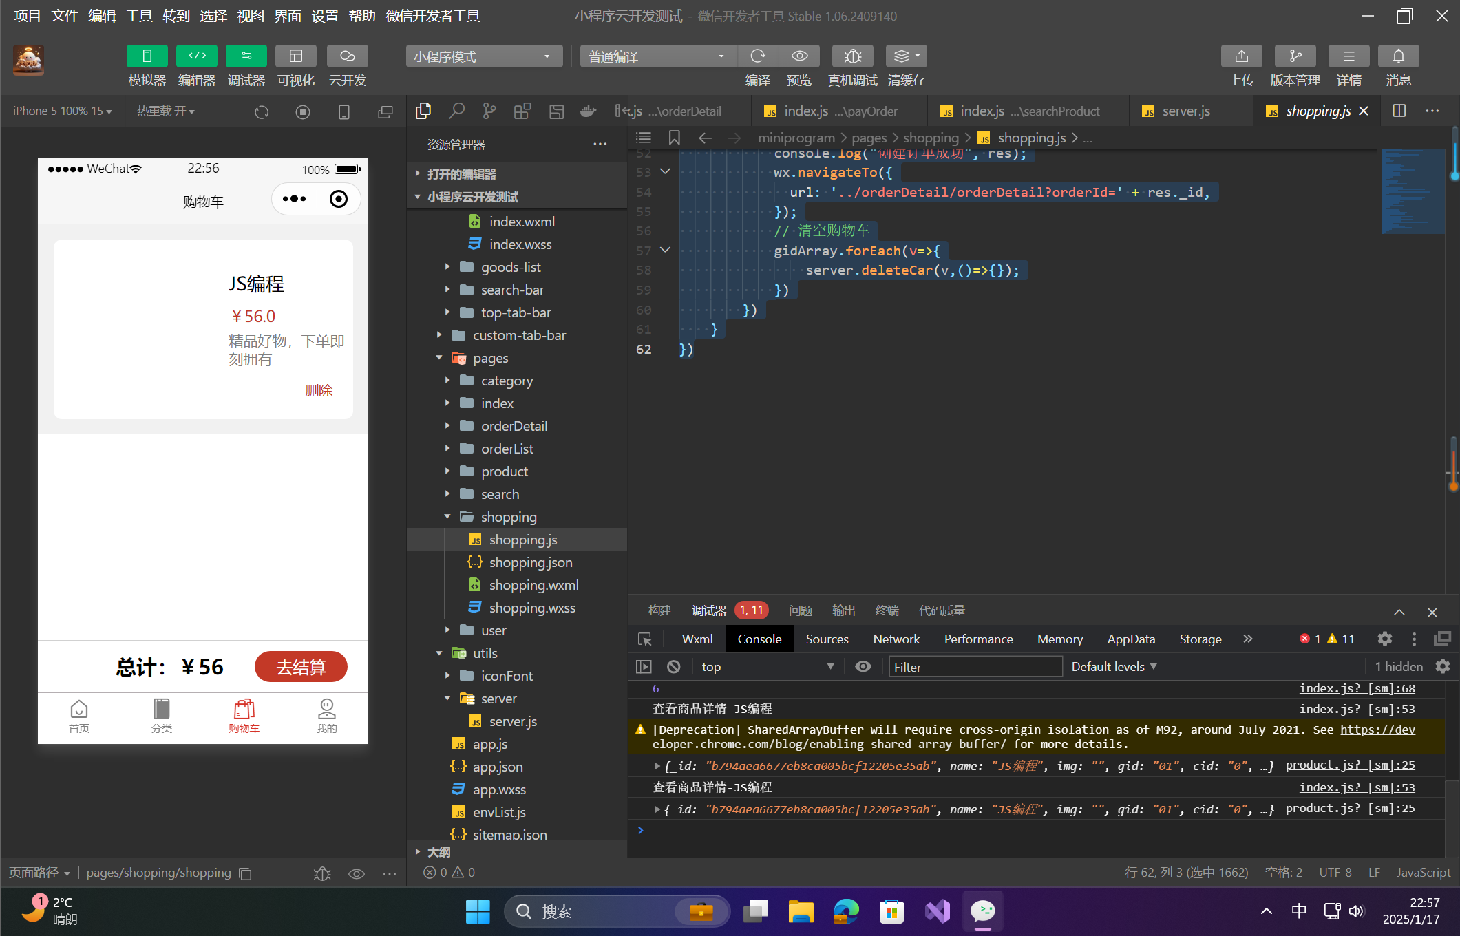Open the 小程序模式 mode dropdown

tap(483, 56)
